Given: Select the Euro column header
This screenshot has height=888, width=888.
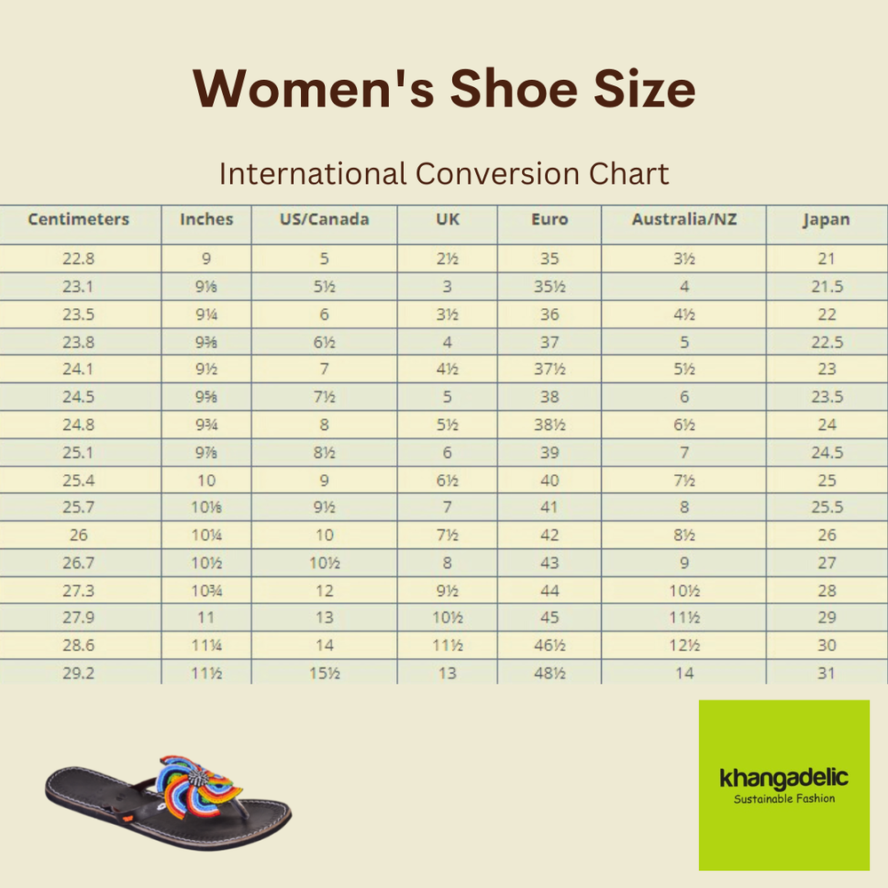Looking at the screenshot, I should point(550,219).
